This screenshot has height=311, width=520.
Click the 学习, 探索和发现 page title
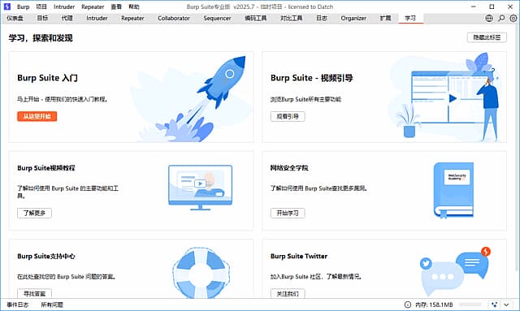[x=41, y=38]
